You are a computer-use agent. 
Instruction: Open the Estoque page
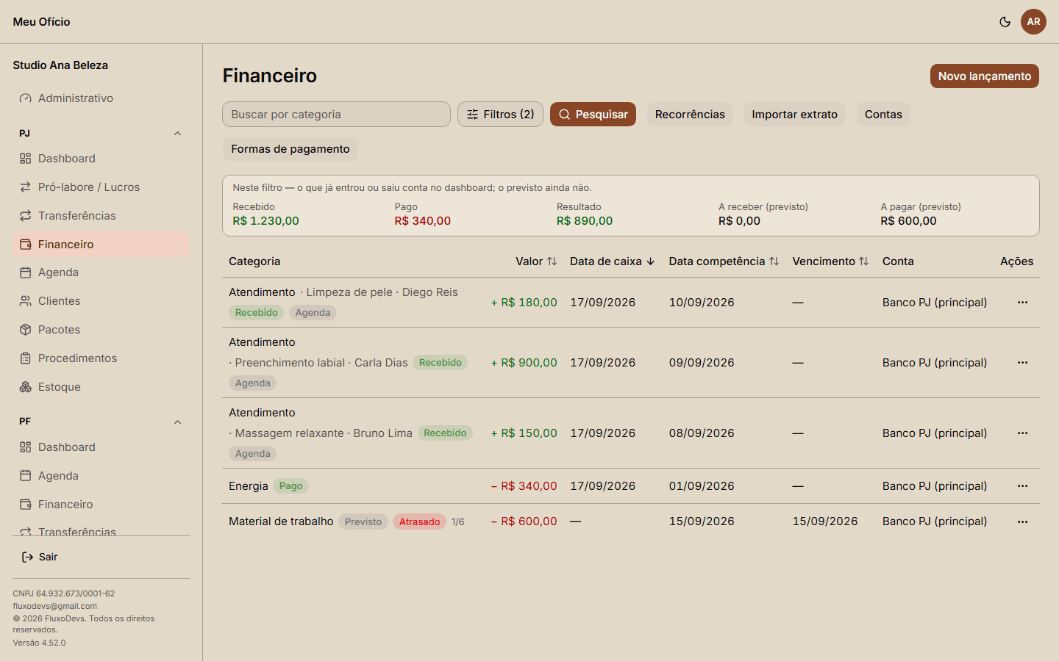coord(101,387)
